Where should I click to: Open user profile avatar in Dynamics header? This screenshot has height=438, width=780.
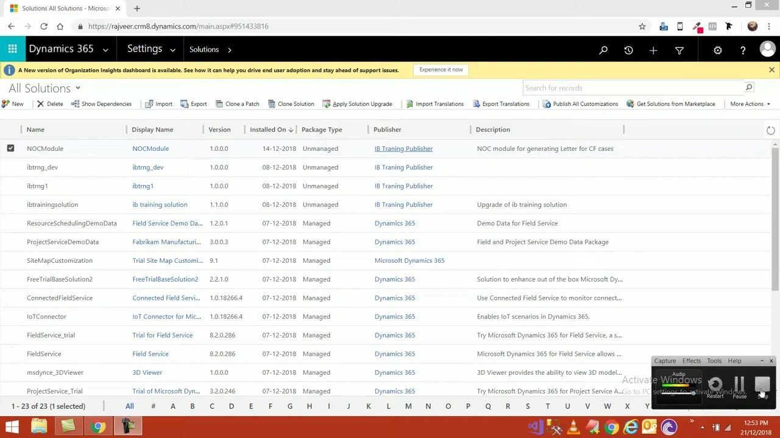click(768, 49)
